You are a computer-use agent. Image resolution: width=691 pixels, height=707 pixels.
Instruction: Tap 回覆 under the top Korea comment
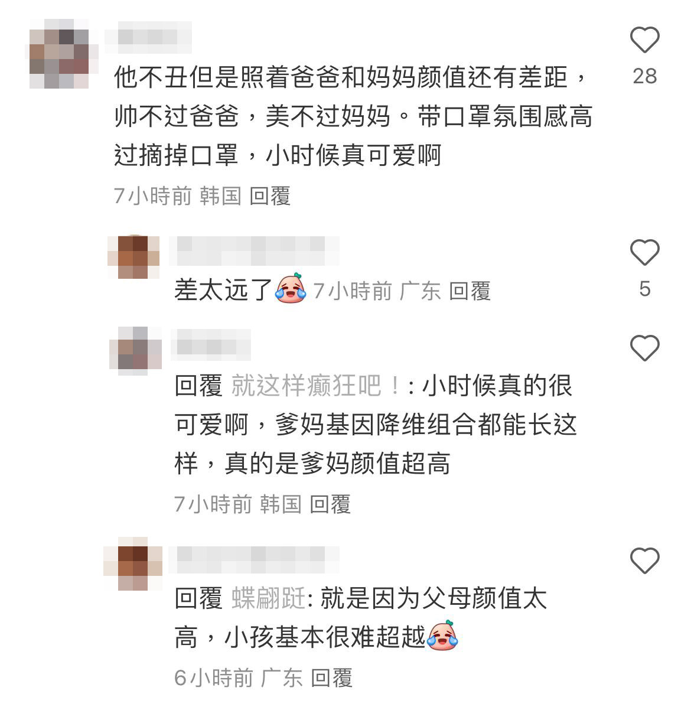270,196
